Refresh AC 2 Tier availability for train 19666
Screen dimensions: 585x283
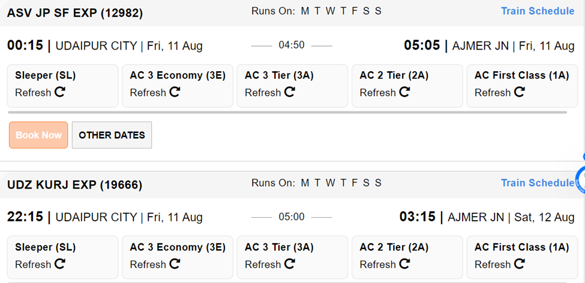pyautogui.click(x=404, y=264)
